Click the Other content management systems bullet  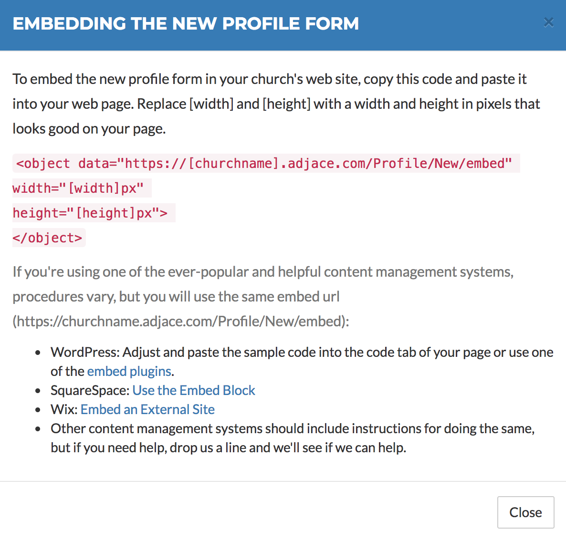[x=292, y=428]
